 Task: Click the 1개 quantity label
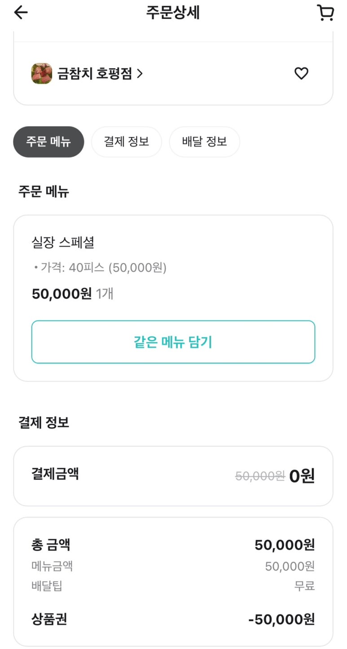(105, 294)
